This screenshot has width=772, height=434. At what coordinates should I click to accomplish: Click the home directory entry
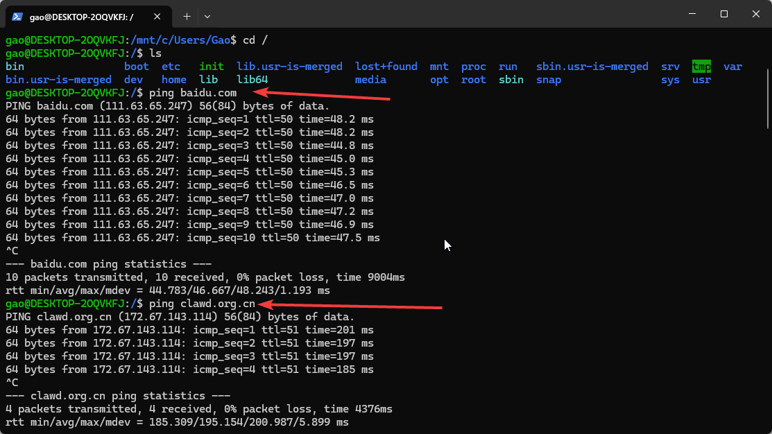point(173,80)
